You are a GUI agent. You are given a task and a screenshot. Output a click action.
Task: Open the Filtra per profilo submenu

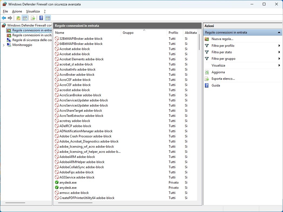pyautogui.click(x=279, y=46)
